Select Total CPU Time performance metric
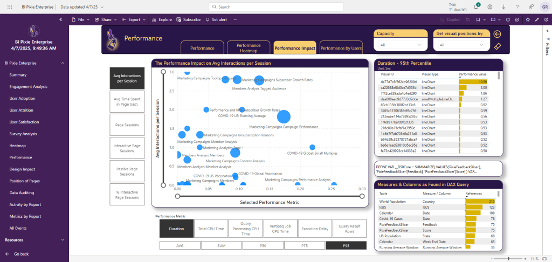 210,229
